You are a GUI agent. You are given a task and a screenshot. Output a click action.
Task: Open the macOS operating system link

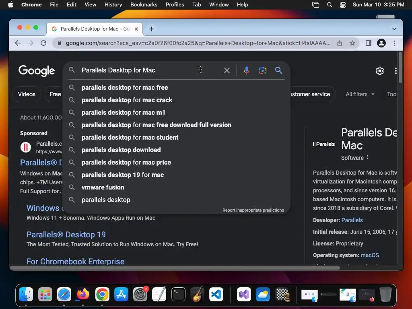pyautogui.click(x=370, y=255)
